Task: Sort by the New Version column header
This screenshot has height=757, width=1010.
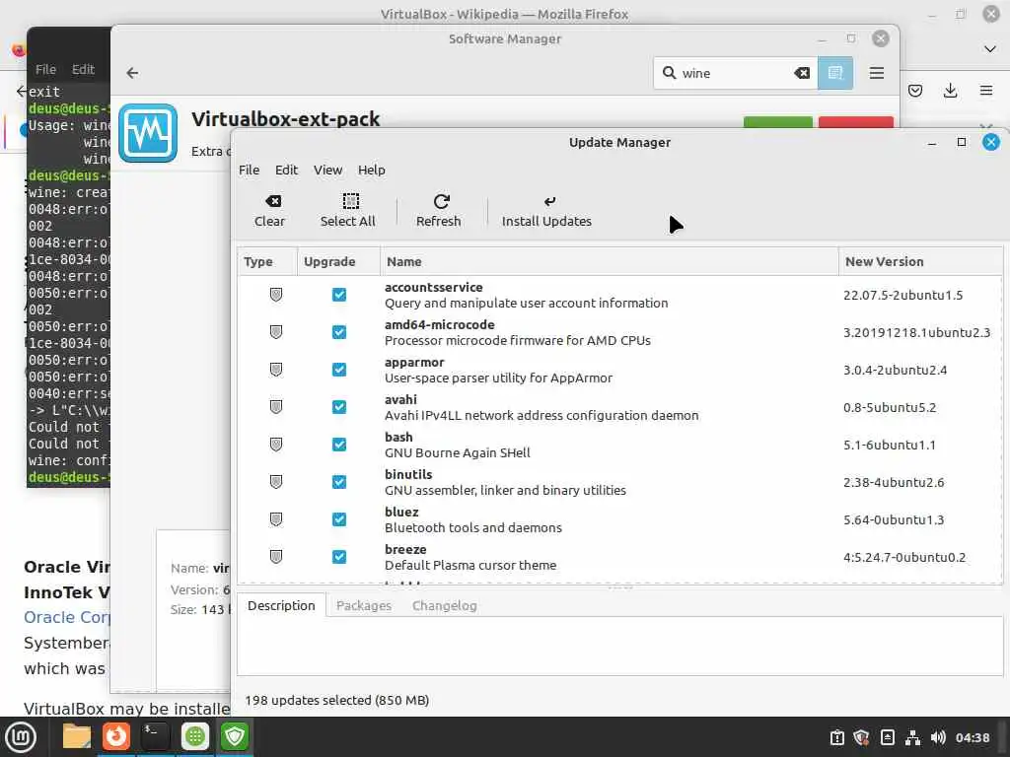Action: point(920,261)
